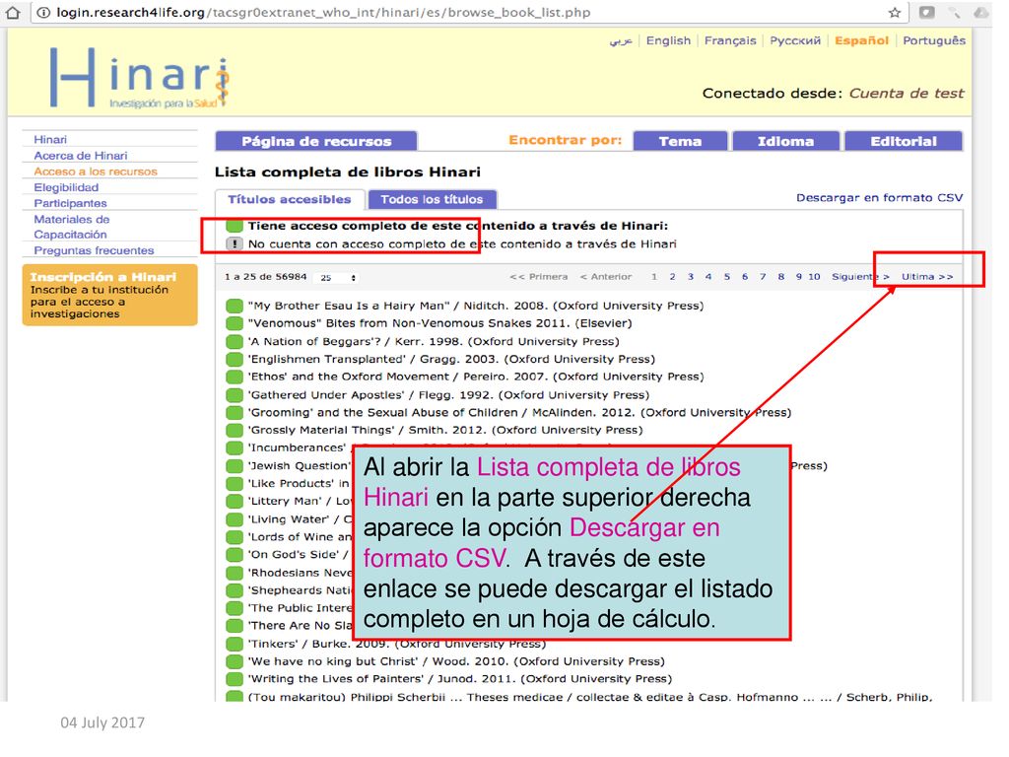
Task: Click < Anterior pagination link
Action: pos(606,277)
